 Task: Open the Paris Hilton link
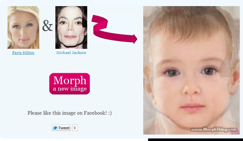[x=23, y=53]
